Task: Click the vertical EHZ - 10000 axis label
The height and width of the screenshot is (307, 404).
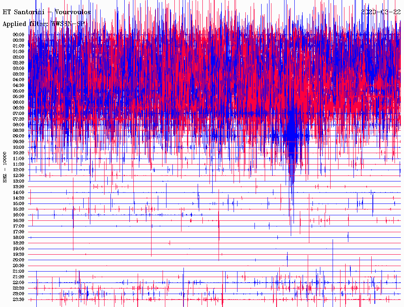Action: click(x=5, y=167)
